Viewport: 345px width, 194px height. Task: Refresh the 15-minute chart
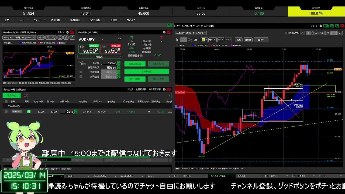point(328,33)
